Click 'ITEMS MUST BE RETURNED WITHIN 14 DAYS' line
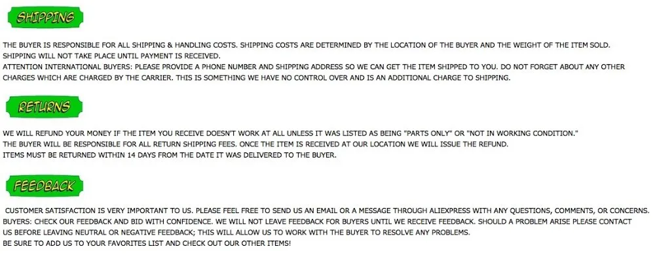 pos(169,156)
